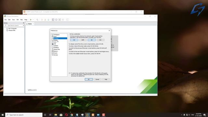
Task: Open the VM menu
Action: coord(18,19)
